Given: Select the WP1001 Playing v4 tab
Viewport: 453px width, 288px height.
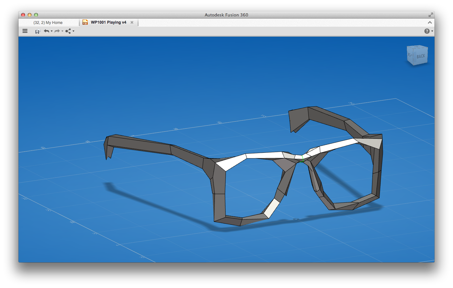Looking at the screenshot, I should pyautogui.click(x=109, y=22).
